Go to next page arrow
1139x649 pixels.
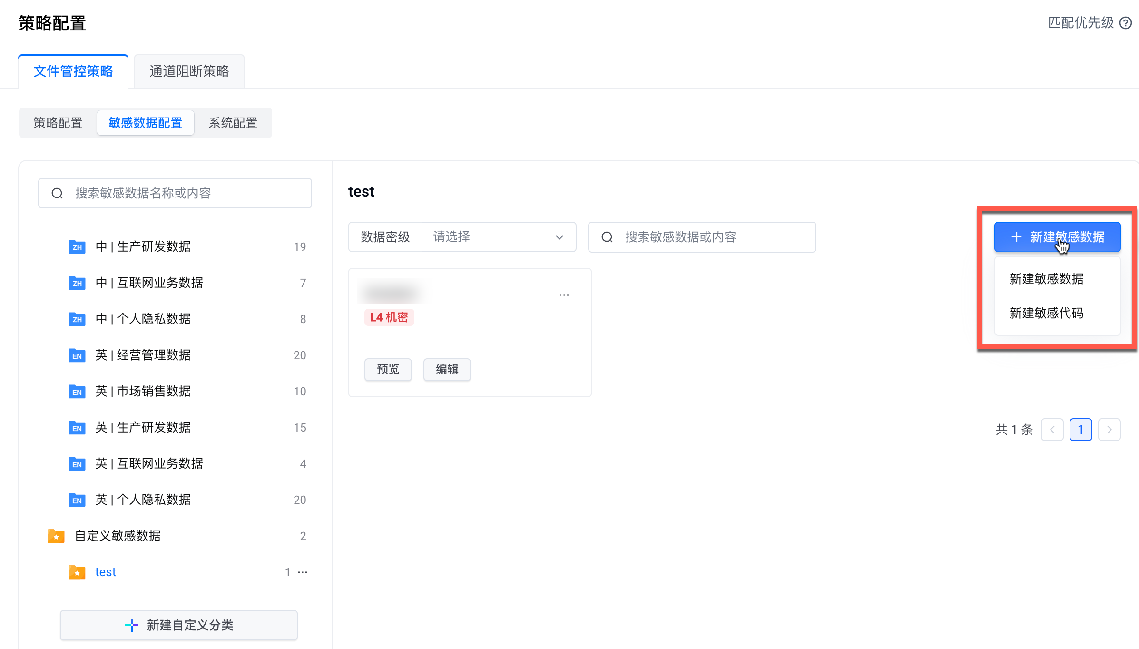(1110, 430)
